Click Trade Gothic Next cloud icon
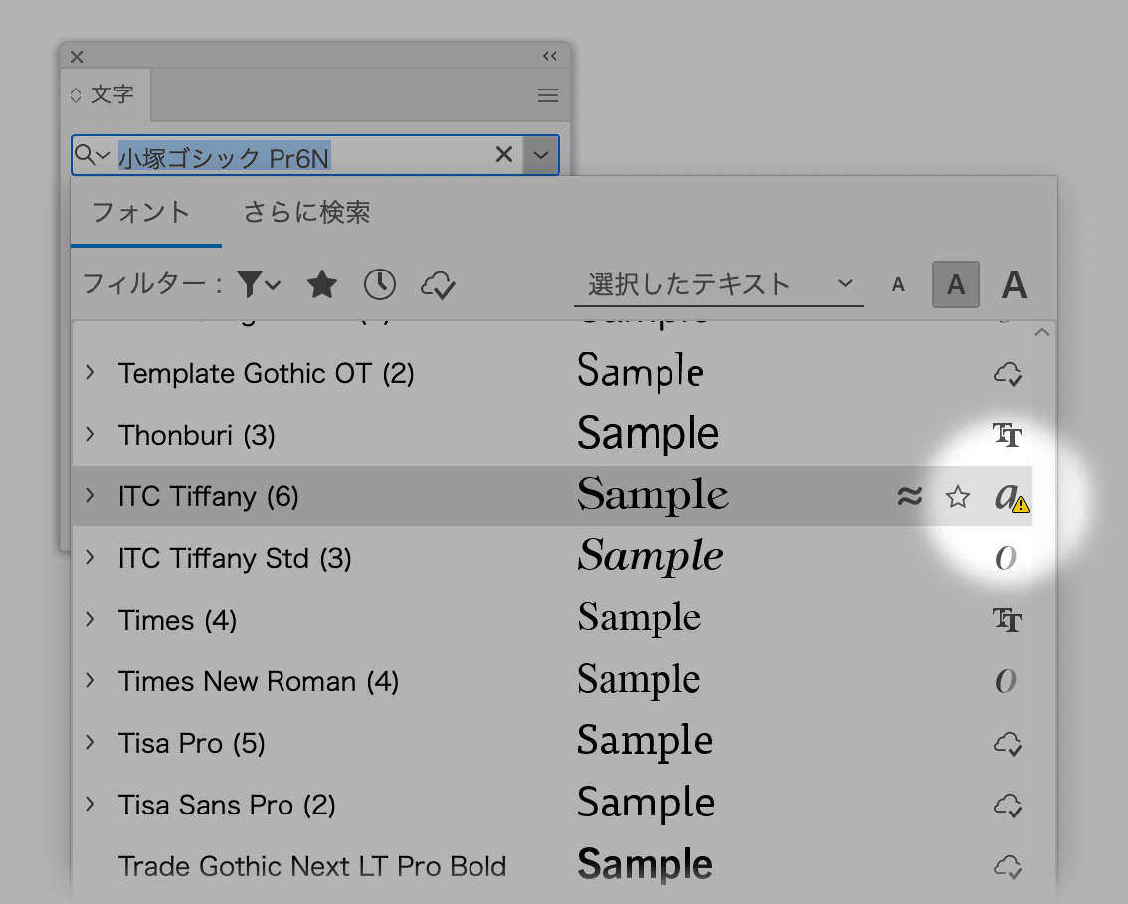 coord(1008,866)
